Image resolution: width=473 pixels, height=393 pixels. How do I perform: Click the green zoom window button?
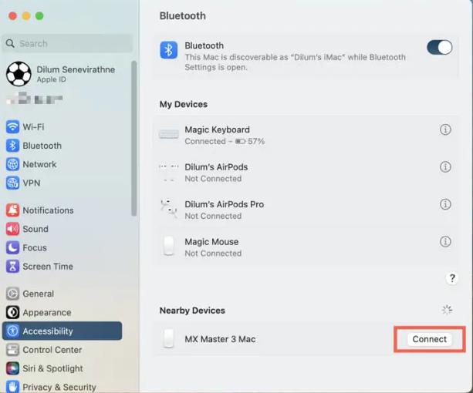39,15
